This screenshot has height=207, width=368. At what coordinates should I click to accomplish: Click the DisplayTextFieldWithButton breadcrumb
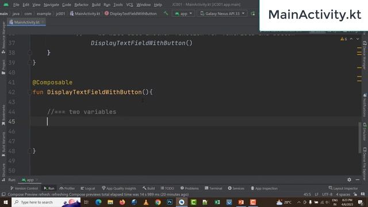coord(131,14)
